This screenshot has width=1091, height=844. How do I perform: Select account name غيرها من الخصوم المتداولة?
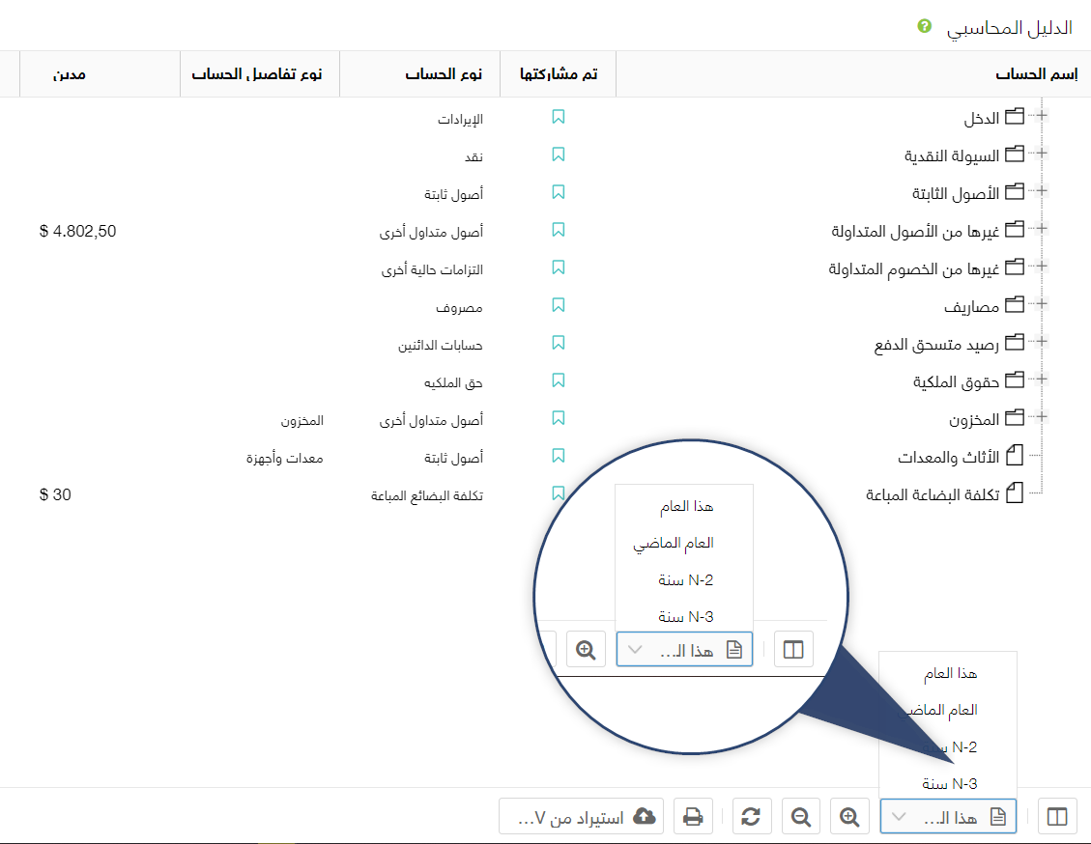(x=913, y=268)
